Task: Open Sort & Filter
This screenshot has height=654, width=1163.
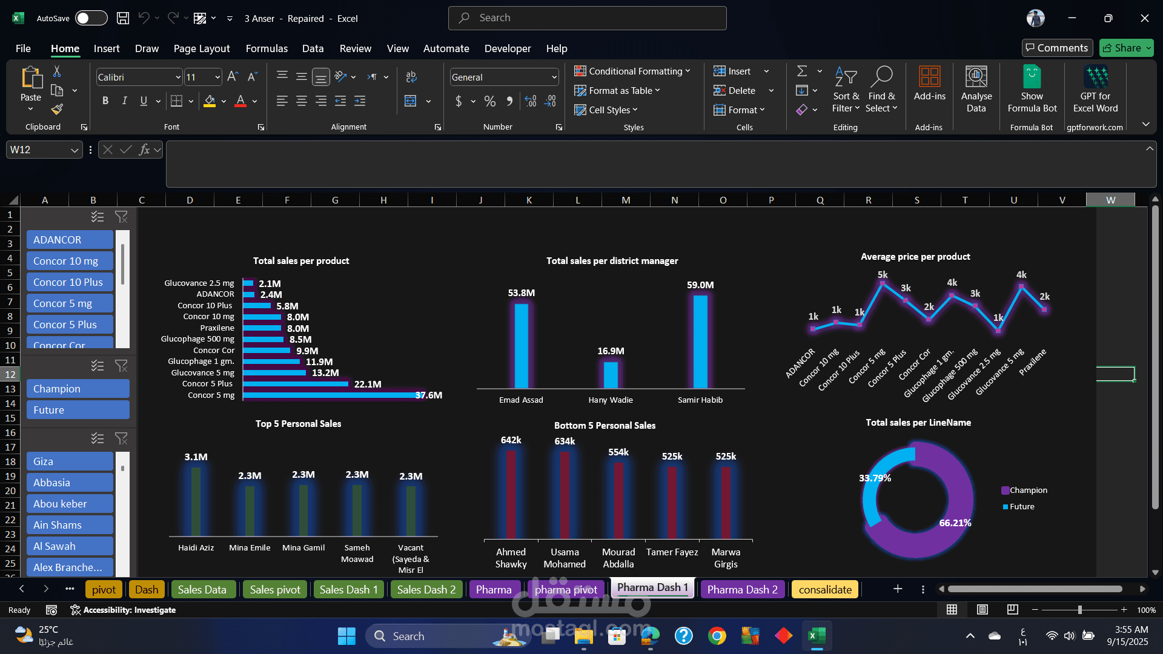Action: 846,90
